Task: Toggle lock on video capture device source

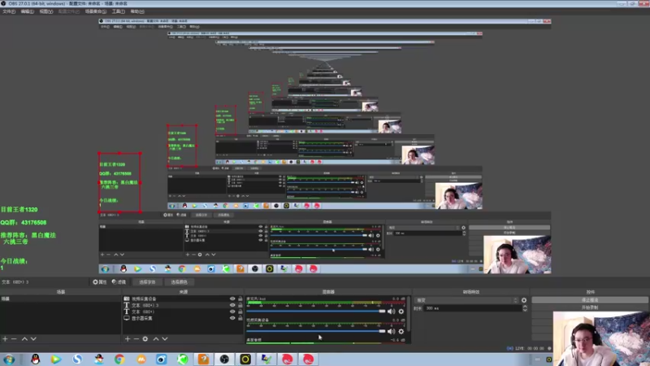Action: coord(240,298)
